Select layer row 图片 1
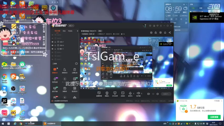Image resolution: width=224 pixels, height=126 pixels. [x=65, y=49]
